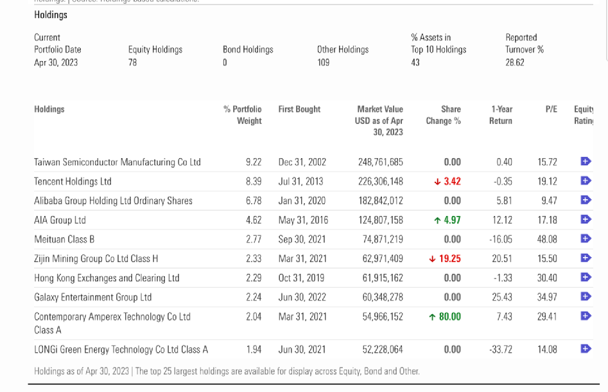
Task: Click the blue arrow icon in Tencent row
Action: pyautogui.click(x=586, y=181)
